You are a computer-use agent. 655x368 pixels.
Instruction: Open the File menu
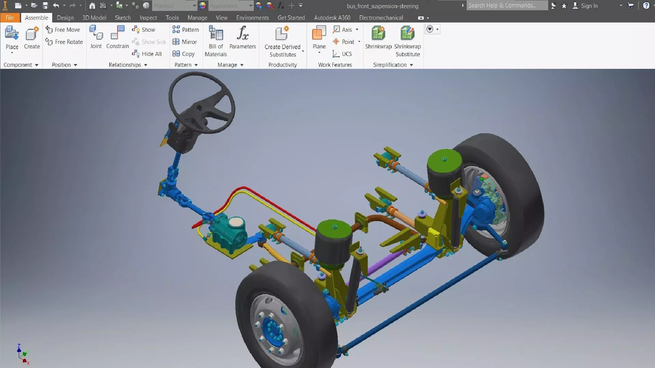10,18
